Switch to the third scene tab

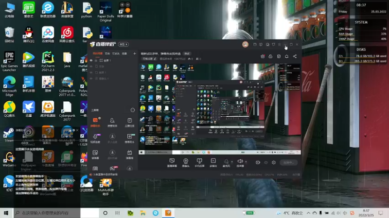(x=116, y=53)
